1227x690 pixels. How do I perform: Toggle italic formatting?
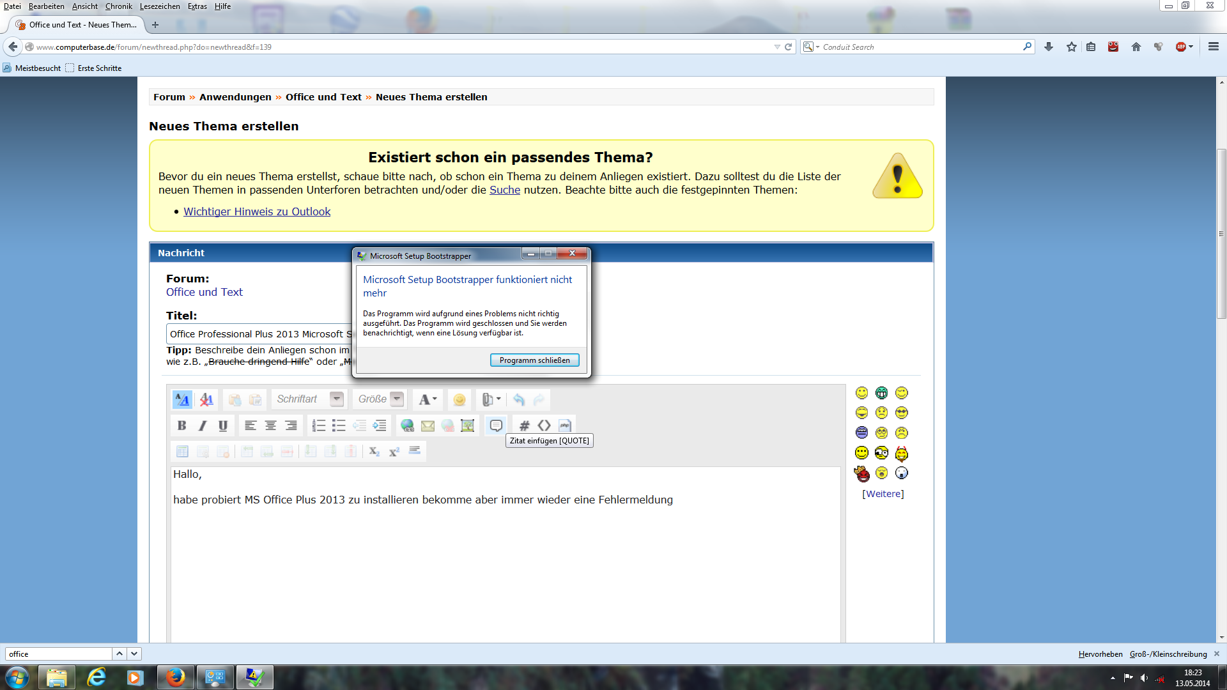[203, 425]
